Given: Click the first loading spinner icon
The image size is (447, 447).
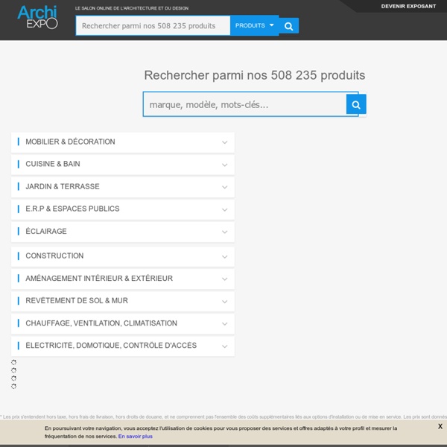Looking at the screenshot, I should [x=13, y=362].
